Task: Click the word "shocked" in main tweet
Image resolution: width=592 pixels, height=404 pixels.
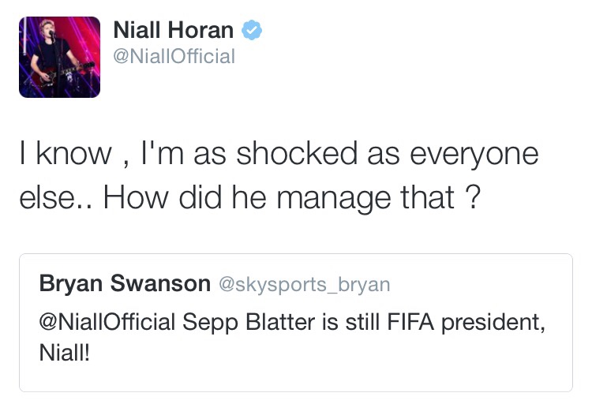Action: [297, 153]
